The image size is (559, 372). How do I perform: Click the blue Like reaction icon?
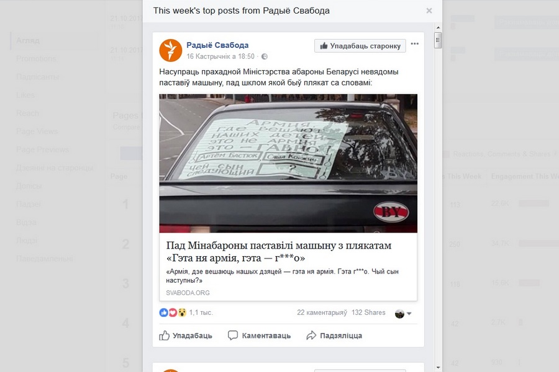point(163,312)
